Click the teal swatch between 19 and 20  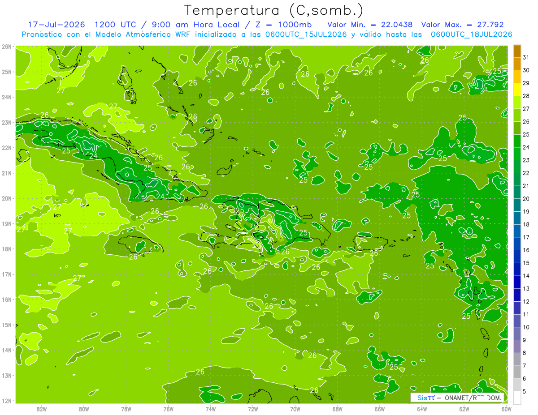coord(517,205)
